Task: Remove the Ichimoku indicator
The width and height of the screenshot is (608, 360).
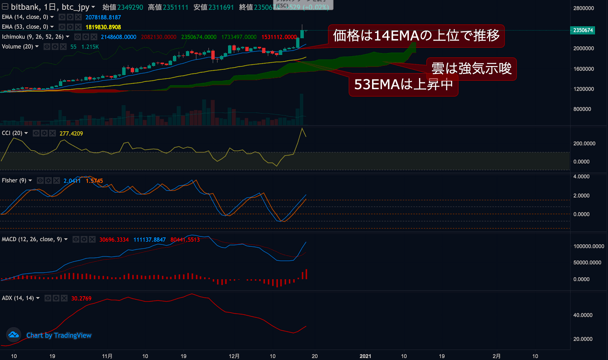Action: tap(94, 36)
